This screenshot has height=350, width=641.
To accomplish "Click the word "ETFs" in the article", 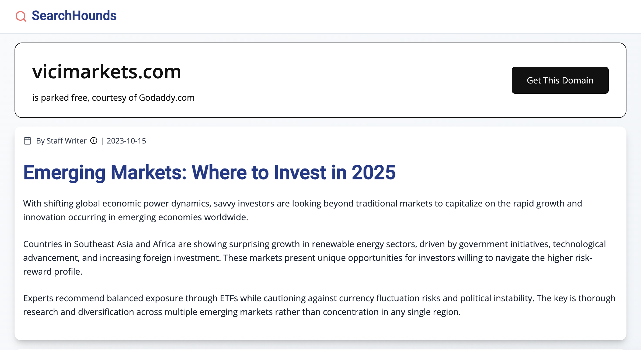I will tap(229, 298).
